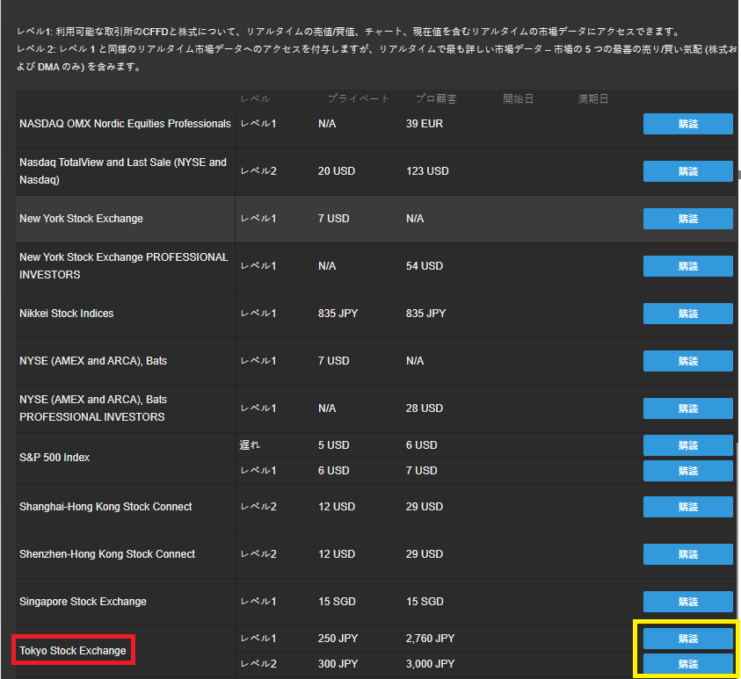Subscribe to Tokyo Stock Exchange レベル2

pyautogui.click(x=687, y=664)
